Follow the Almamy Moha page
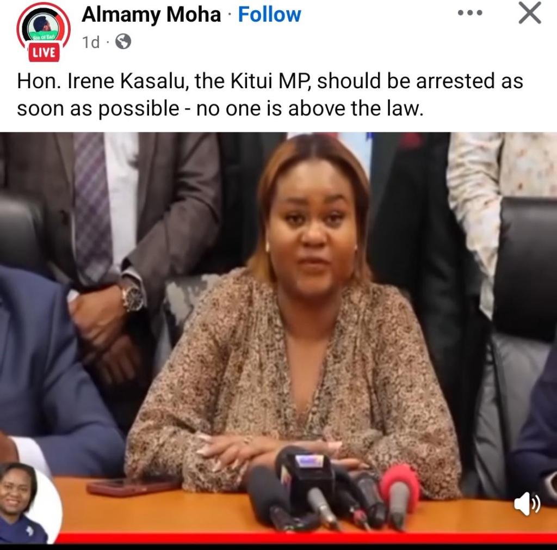Viewport: 557px width, 550px height. click(269, 15)
